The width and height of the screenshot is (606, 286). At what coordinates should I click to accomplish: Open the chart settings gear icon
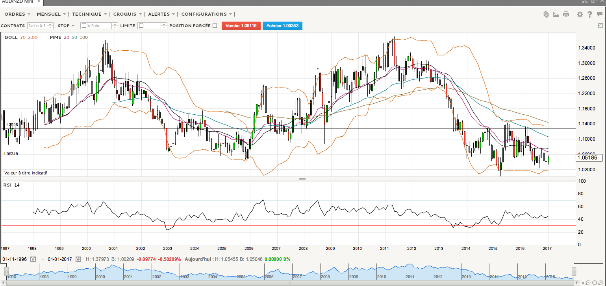580,15
